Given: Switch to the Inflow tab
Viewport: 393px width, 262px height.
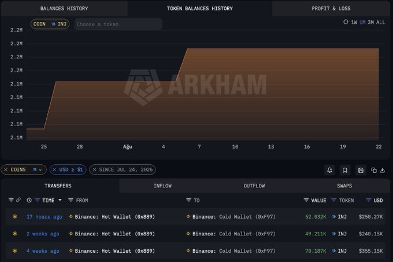Looking at the screenshot, I should click(162, 186).
